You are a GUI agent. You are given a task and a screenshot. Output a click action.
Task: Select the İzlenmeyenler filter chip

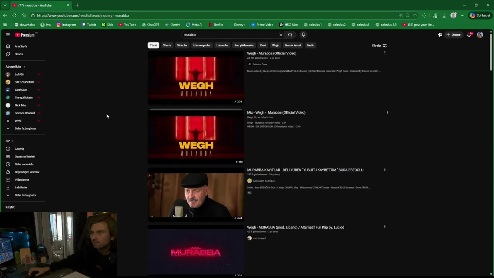click(202, 45)
